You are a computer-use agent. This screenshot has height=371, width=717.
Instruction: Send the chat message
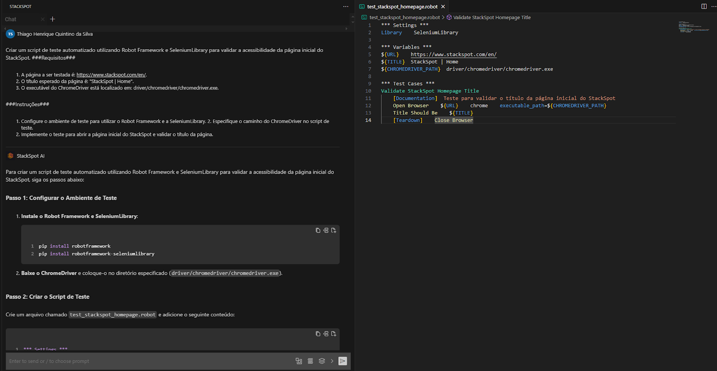(343, 361)
